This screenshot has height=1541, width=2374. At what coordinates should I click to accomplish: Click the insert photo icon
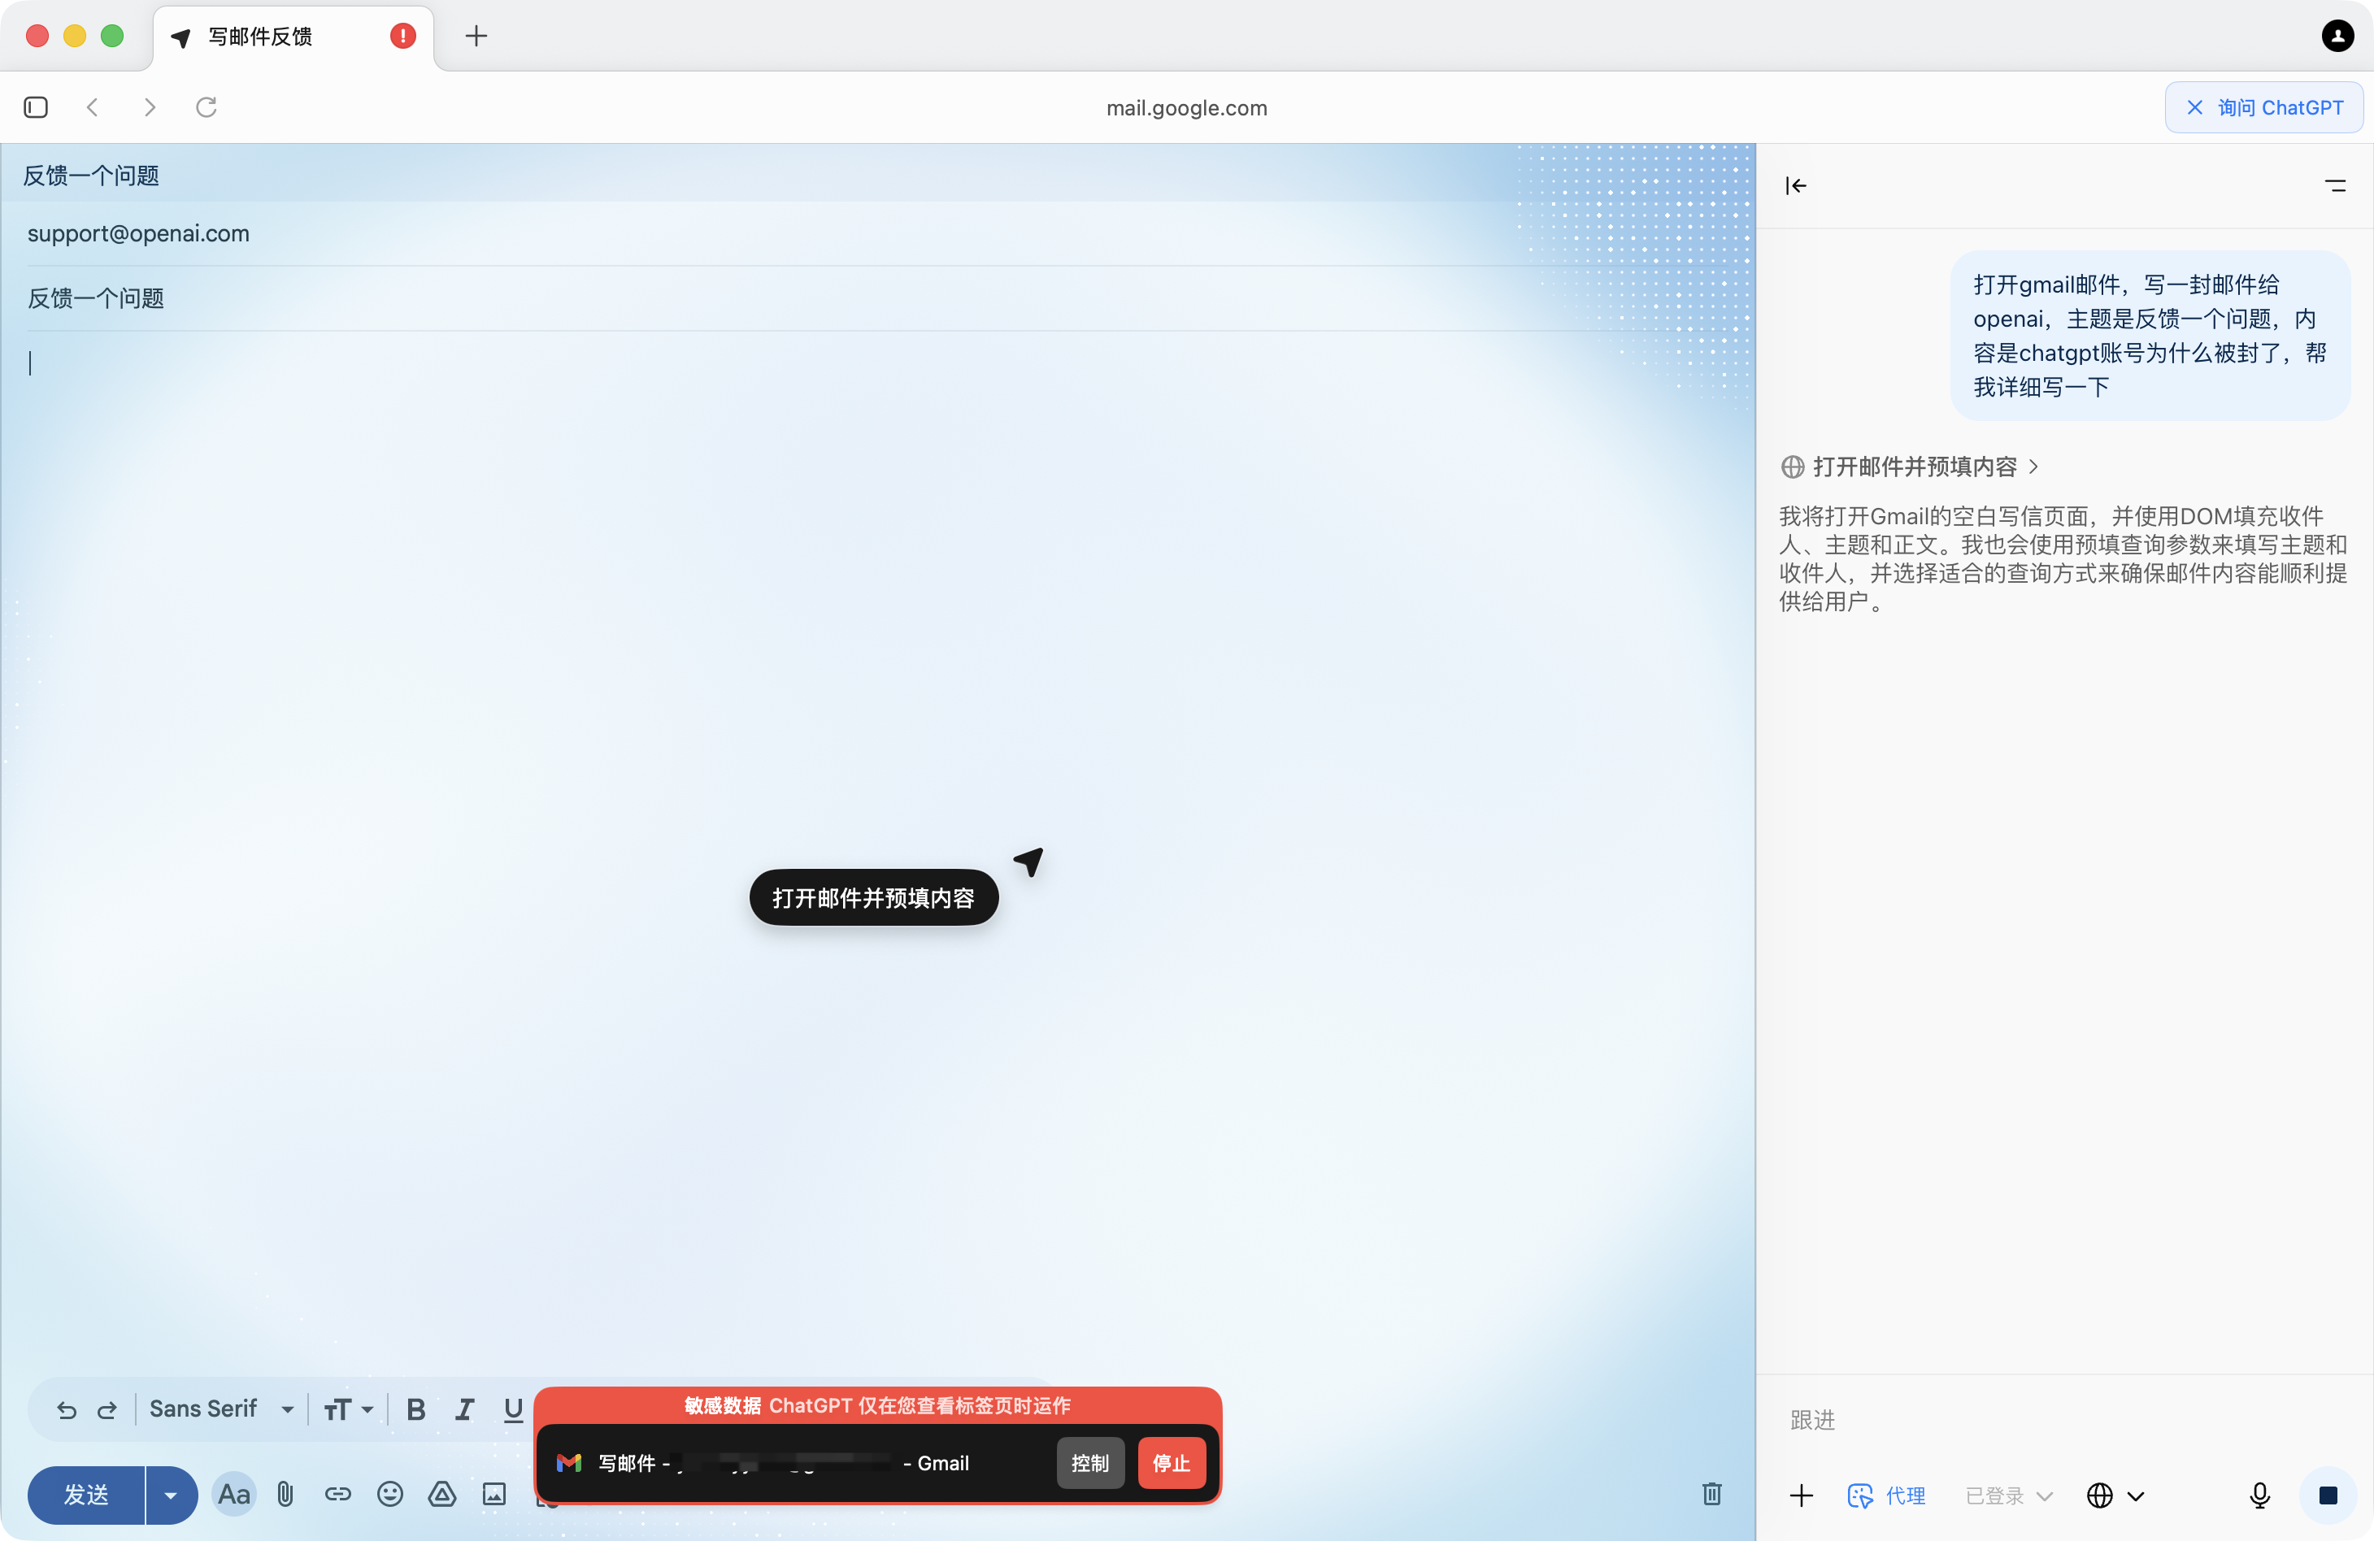(495, 1493)
